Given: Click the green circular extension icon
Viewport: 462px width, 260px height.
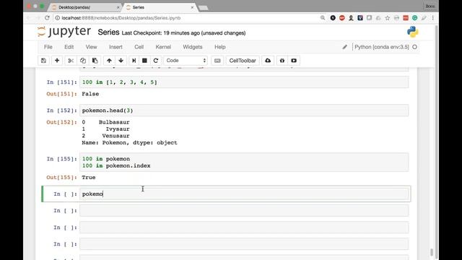Looking at the screenshot, I should [414, 18].
